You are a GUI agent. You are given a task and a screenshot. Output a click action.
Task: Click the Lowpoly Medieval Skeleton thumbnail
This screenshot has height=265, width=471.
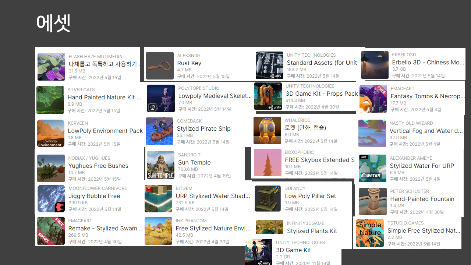coord(161,98)
